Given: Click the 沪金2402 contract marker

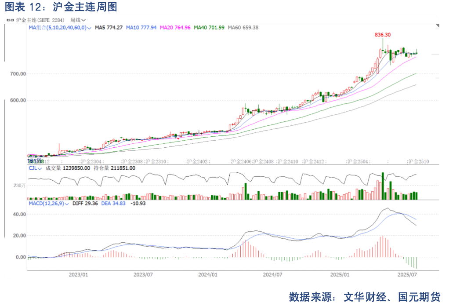Looking at the screenshot, I should (x=197, y=161).
